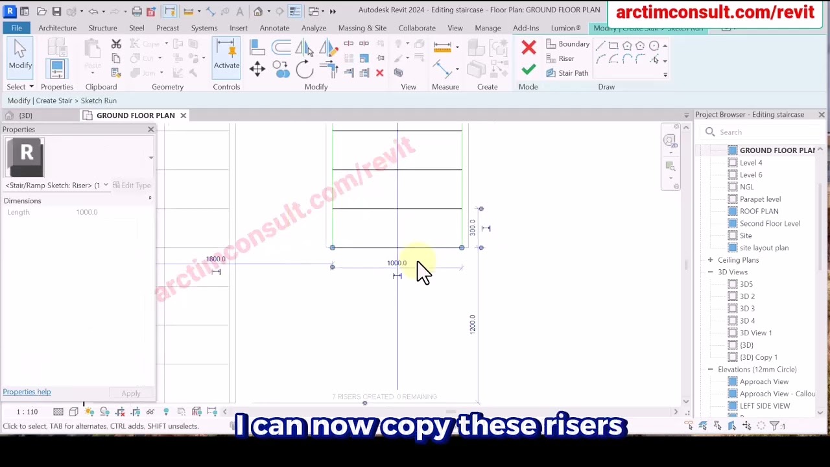Screen dimensions: 830x467
Task: Open the Annotate ribbon tab
Action: (274, 28)
